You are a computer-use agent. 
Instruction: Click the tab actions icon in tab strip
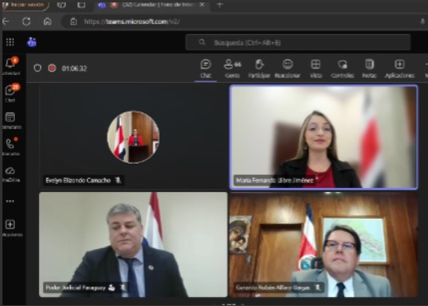(x=81, y=5)
